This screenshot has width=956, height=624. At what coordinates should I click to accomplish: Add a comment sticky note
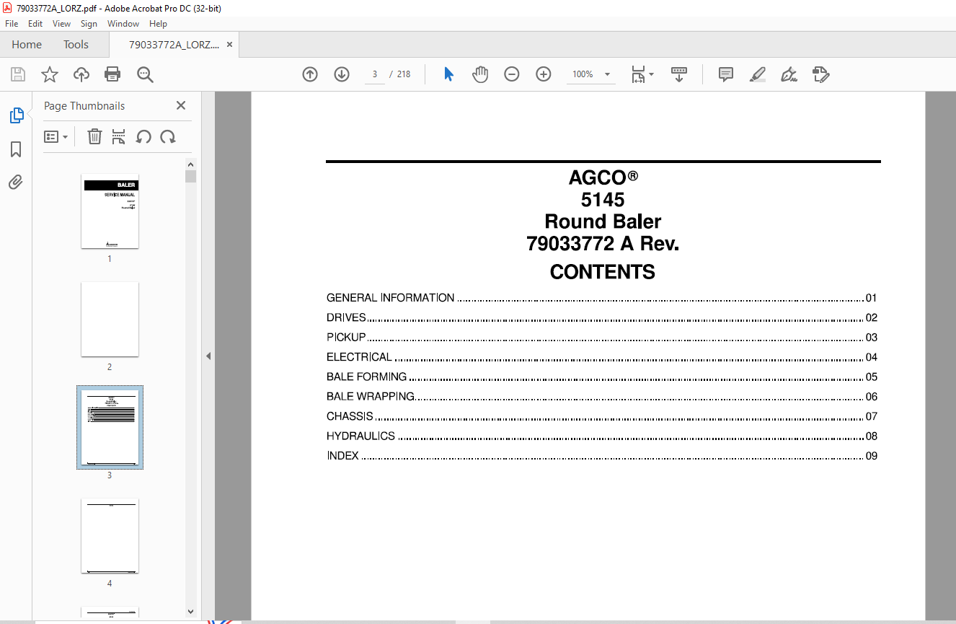(x=726, y=74)
